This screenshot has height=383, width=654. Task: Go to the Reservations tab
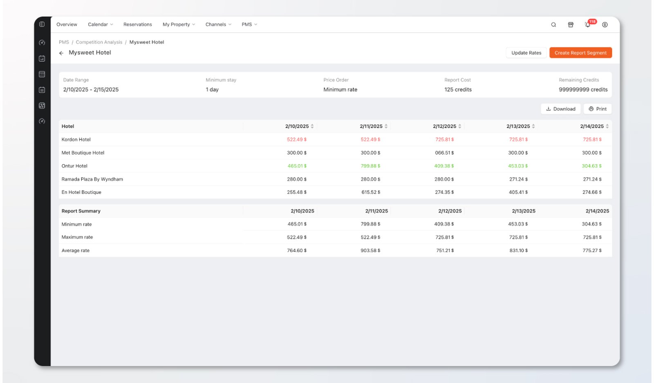pyautogui.click(x=138, y=25)
